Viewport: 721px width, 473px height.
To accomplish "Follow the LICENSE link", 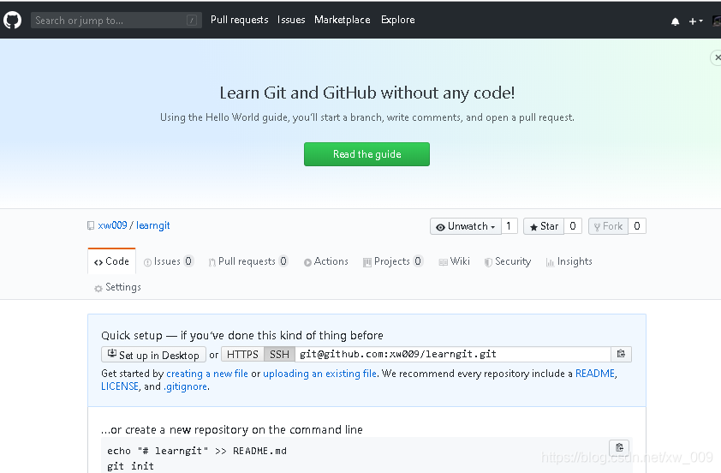I will (x=120, y=386).
